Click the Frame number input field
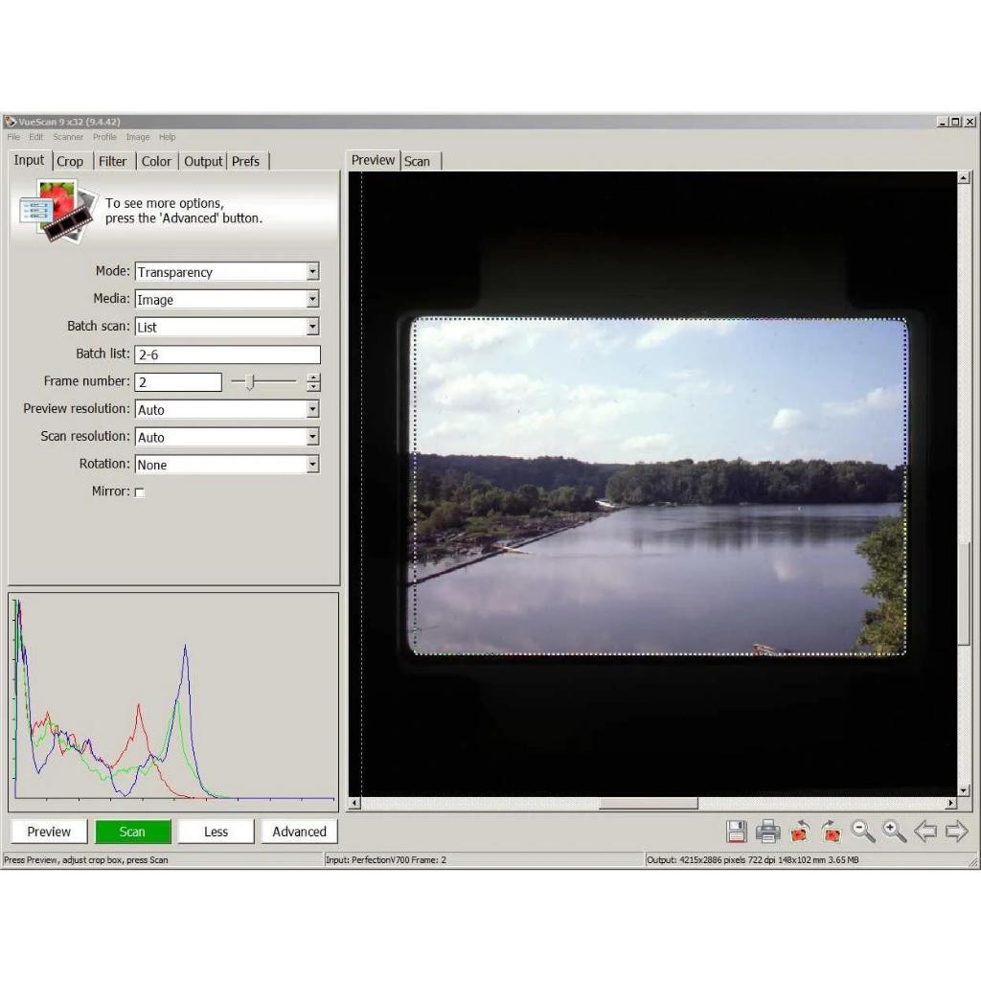The width and height of the screenshot is (981, 981). [178, 382]
